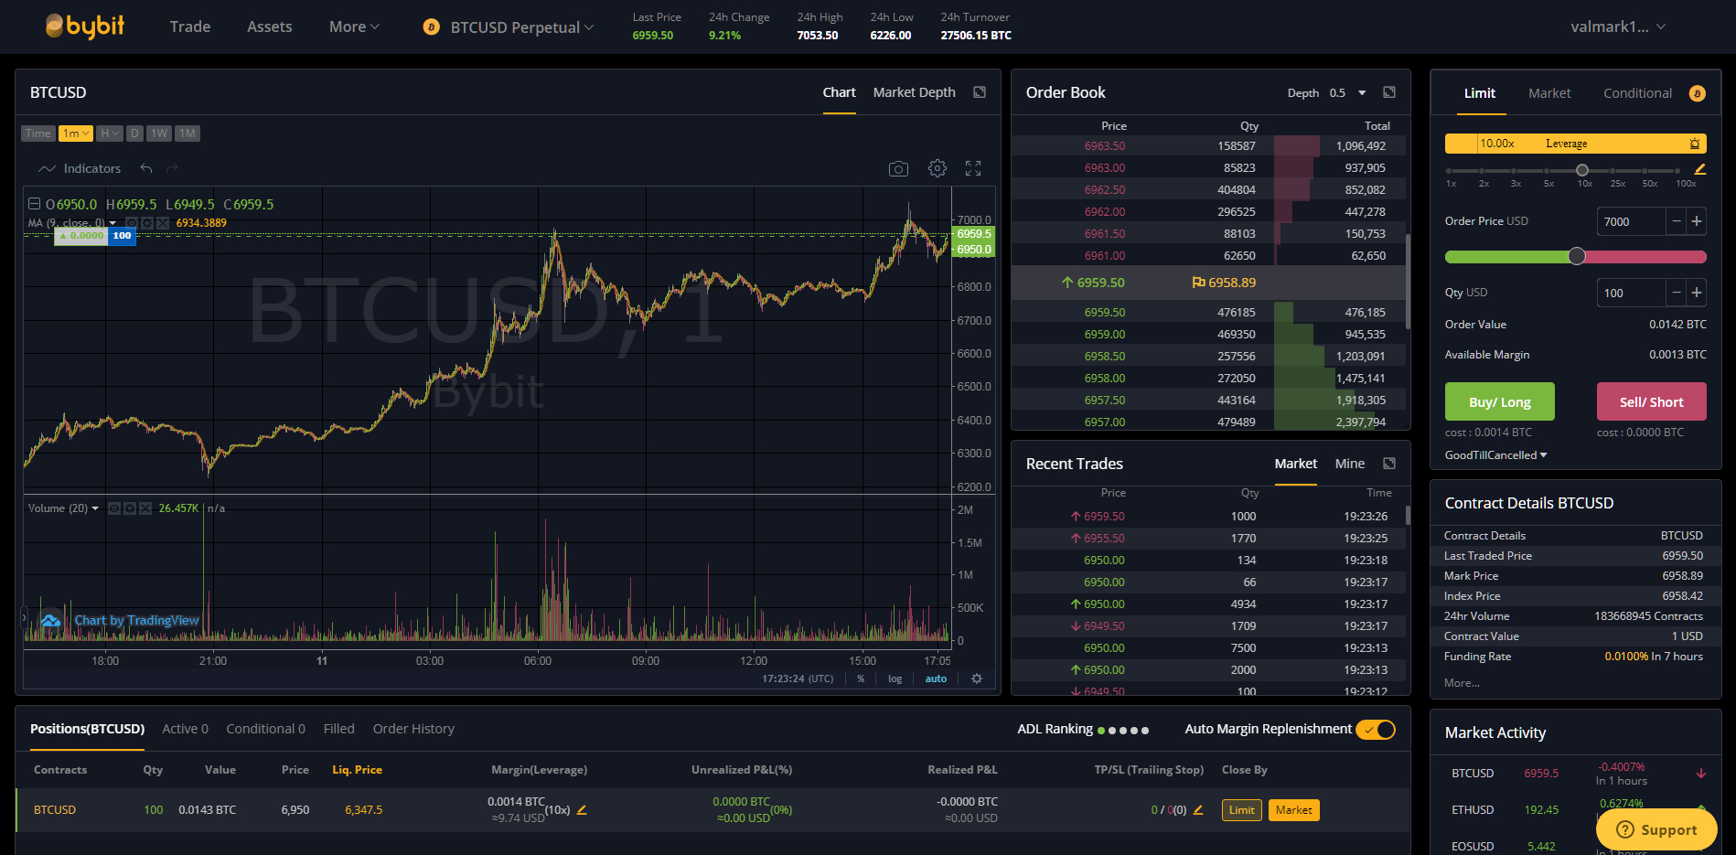
Task: Open MA indicator settings gear
Action: coord(147,223)
